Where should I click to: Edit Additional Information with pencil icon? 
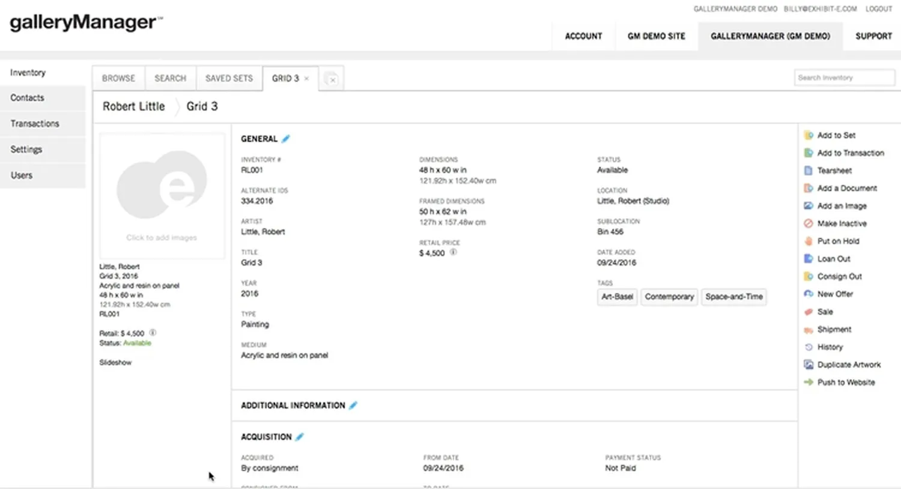[353, 405]
